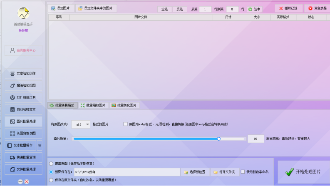Click 打开文件夹 button

tap(224, 172)
